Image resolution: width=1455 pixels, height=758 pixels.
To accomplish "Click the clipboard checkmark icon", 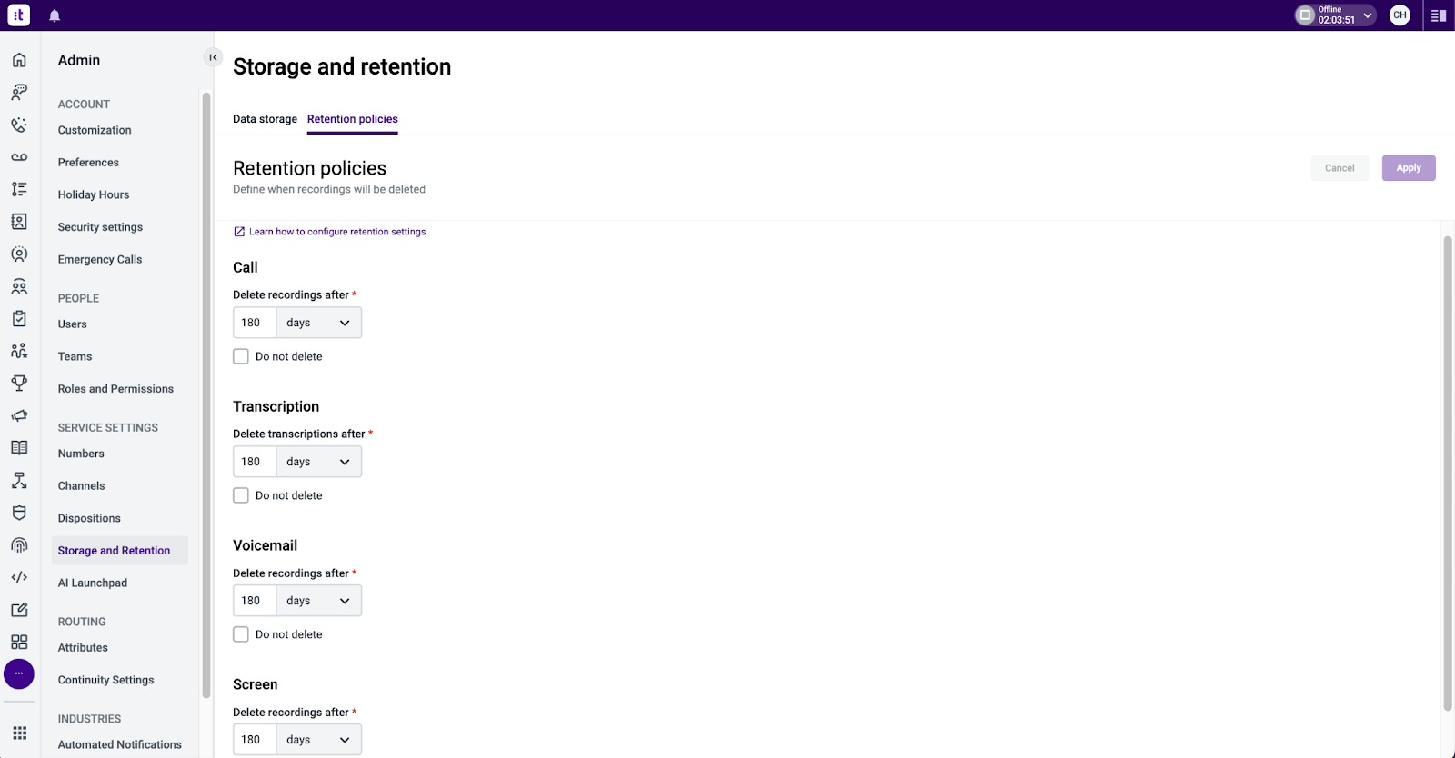I will pyautogui.click(x=19, y=319).
